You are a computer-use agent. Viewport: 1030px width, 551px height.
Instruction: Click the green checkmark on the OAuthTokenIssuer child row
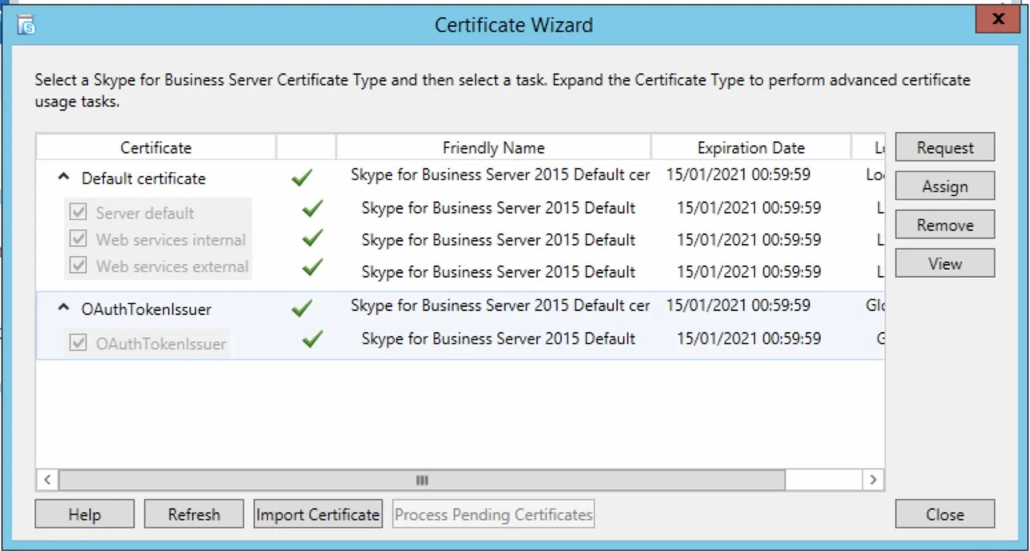pyautogui.click(x=312, y=340)
